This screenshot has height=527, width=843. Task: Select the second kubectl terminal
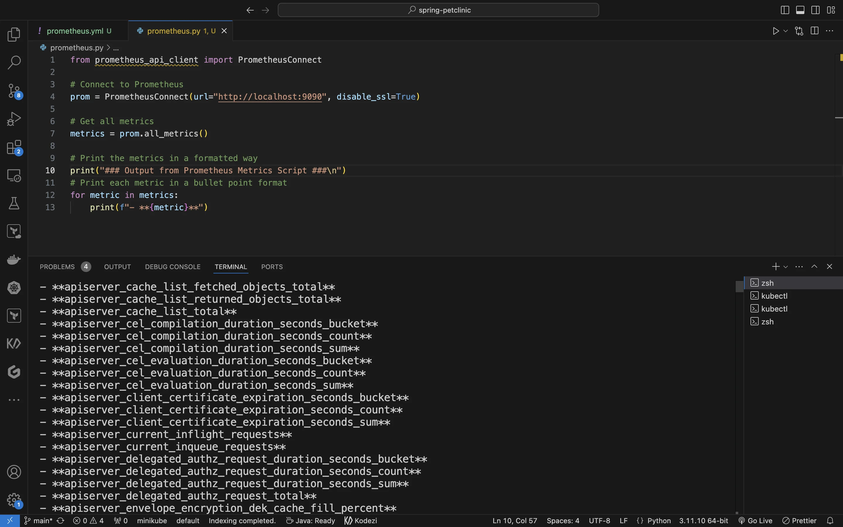coord(793,309)
